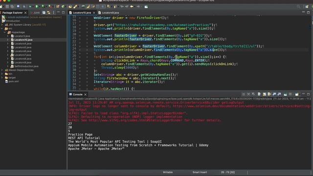This screenshot has height=176, width=313.
Task: Toggle Show Console on standard error change
Action: [279, 94]
